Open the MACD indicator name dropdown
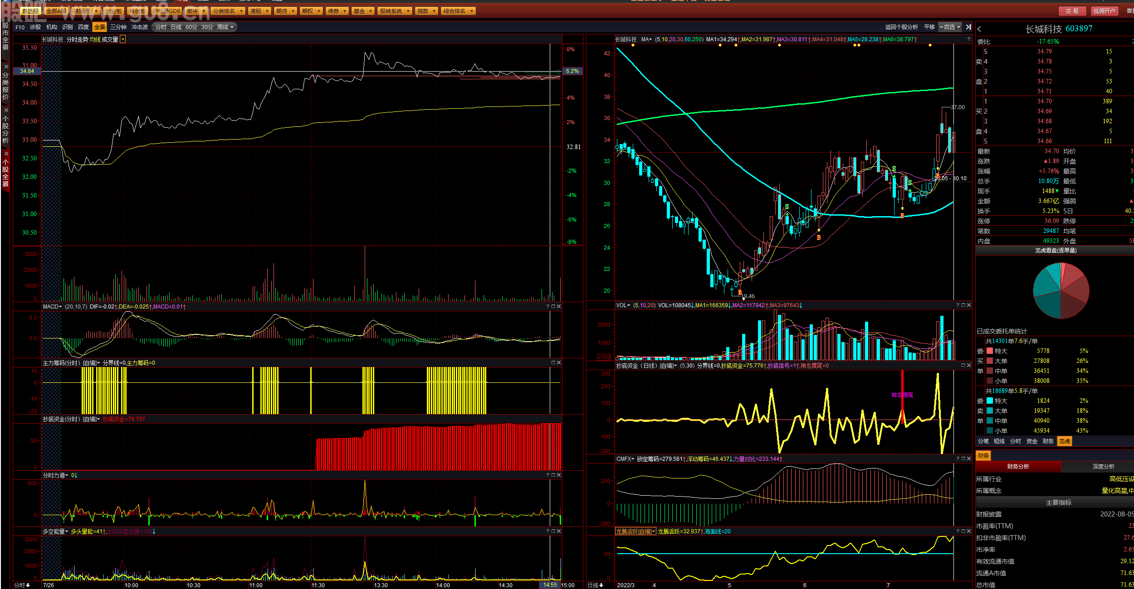Screen dimensions: 1134x589 coord(53,307)
